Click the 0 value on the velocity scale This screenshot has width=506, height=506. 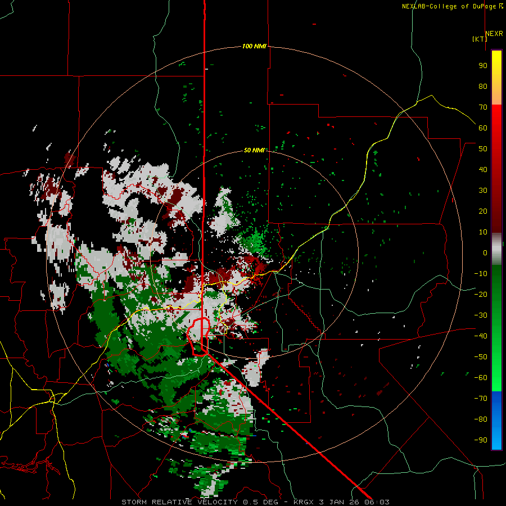tap(485, 253)
